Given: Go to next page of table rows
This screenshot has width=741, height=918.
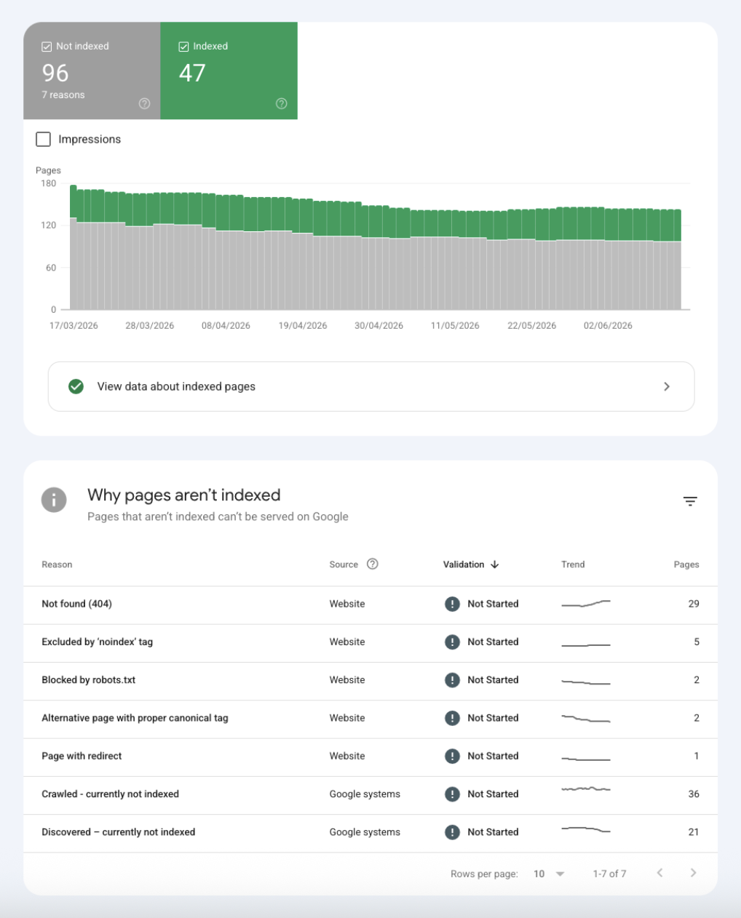Looking at the screenshot, I should tap(693, 873).
